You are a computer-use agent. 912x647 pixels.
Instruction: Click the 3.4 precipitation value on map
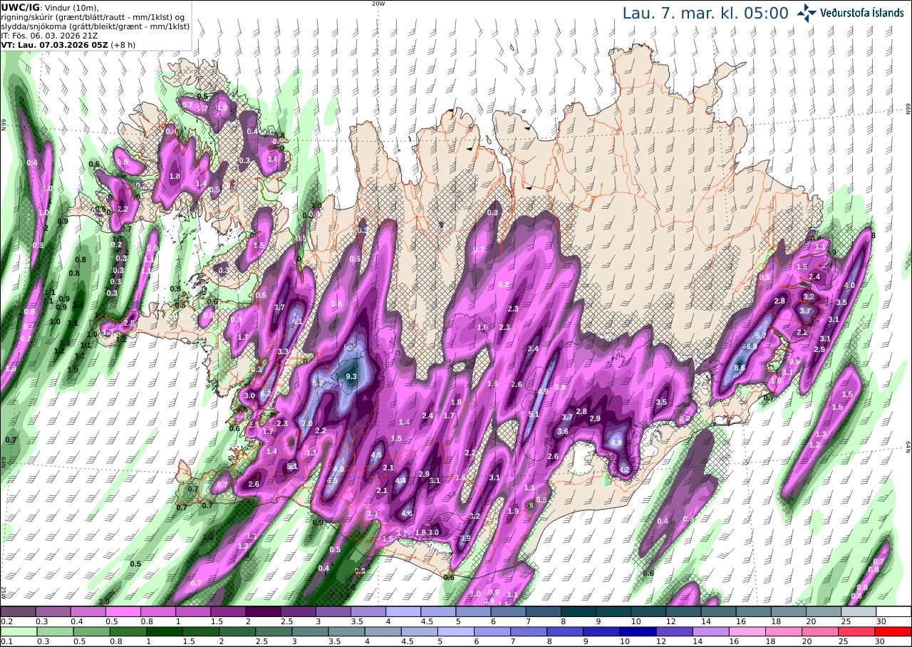tap(533, 348)
